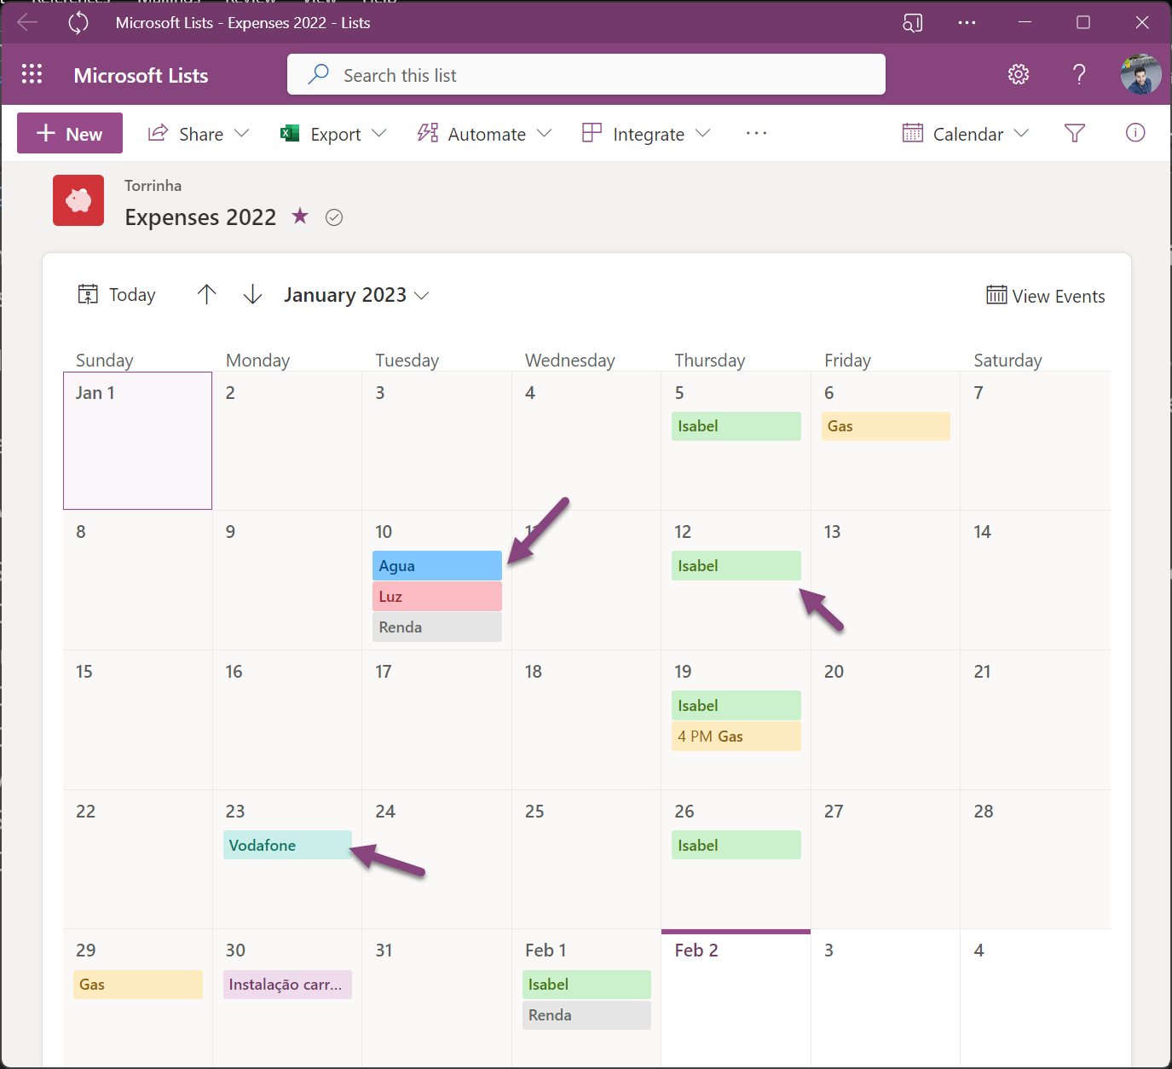Click the Today button
1172x1069 pixels.
(117, 295)
